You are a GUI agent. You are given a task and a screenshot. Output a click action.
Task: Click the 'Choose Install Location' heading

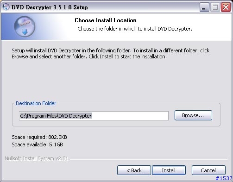(106, 20)
